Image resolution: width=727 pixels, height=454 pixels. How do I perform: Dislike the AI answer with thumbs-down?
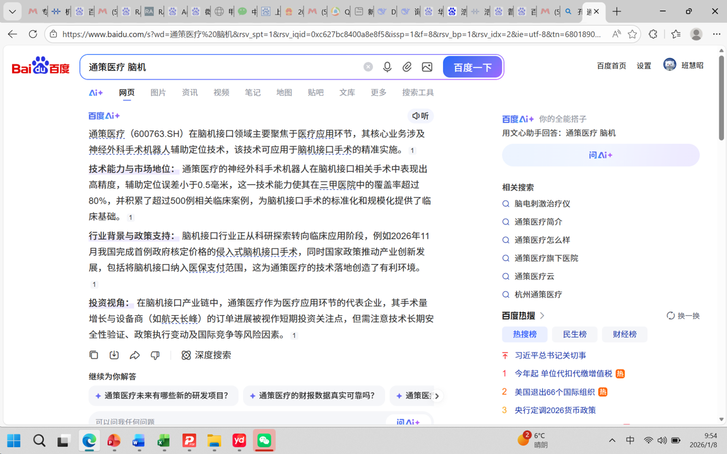pos(155,356)
